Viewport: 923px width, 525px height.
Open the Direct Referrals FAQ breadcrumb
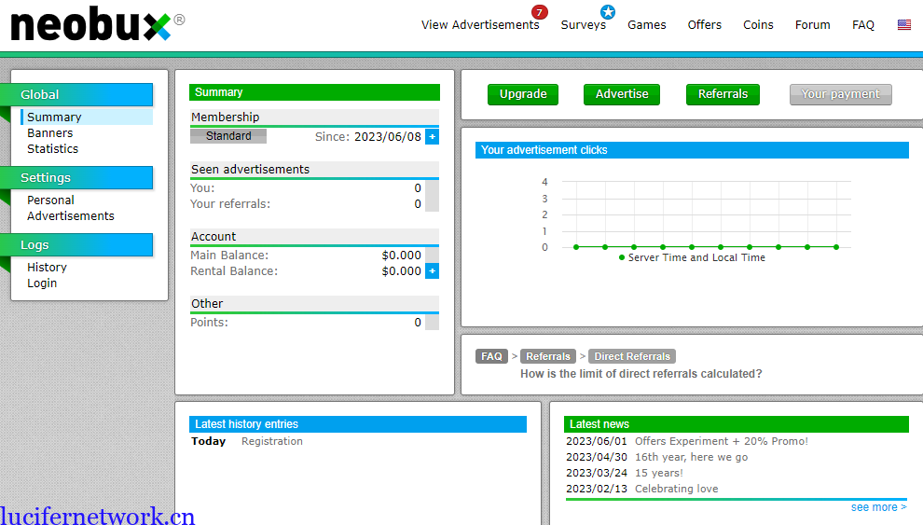tap(631, 356)
